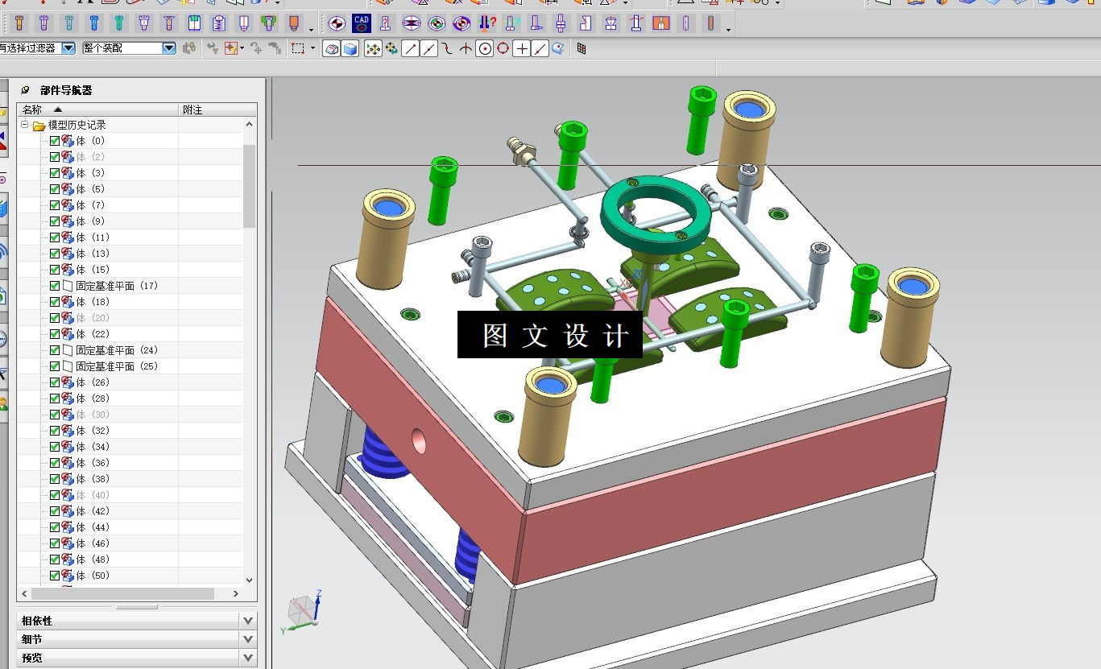
Task: Click the grid table icon after snap tools
Action: click(x=582, y=49)
